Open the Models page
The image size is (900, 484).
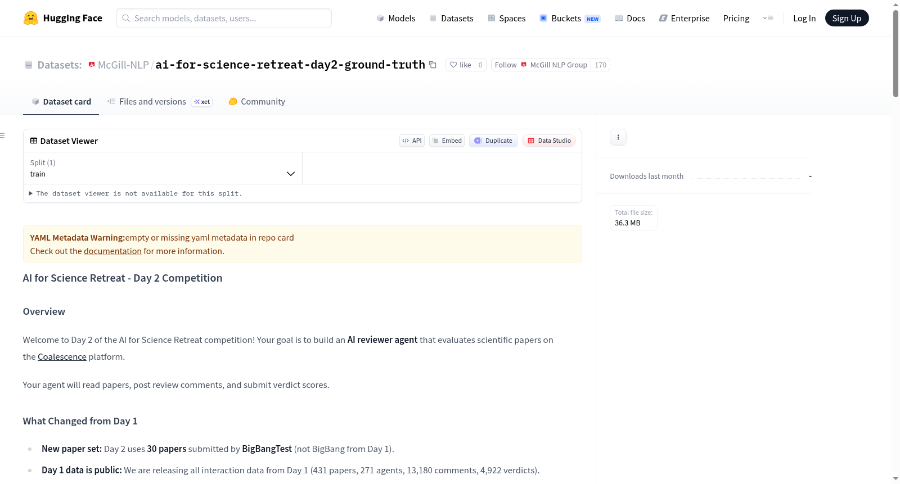396,18
